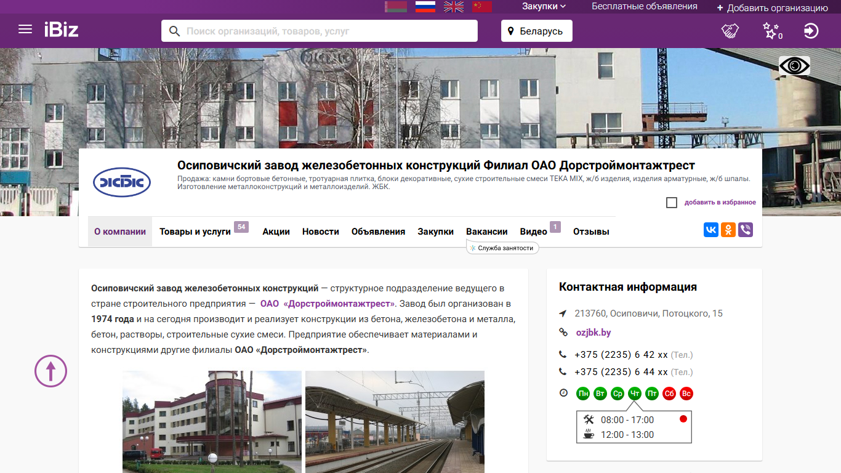
Task: Select the Chinese flag language
Action: click(482, 6)
